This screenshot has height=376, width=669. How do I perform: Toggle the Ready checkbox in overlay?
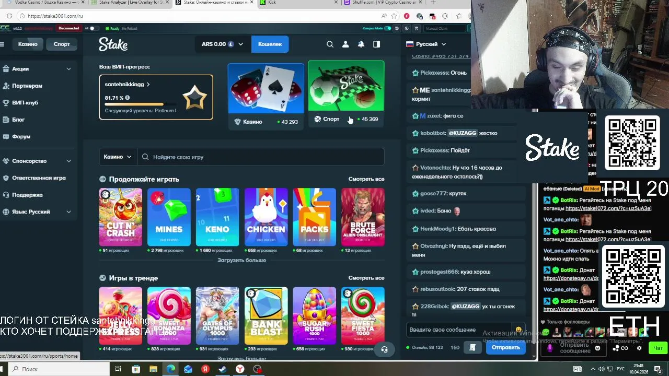107,28
